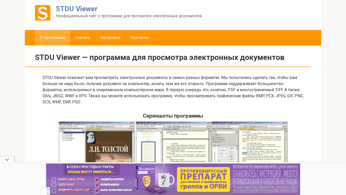Click the heading STDU Viewer — программа для просмотра
The image size is (346, 195).
160,57
